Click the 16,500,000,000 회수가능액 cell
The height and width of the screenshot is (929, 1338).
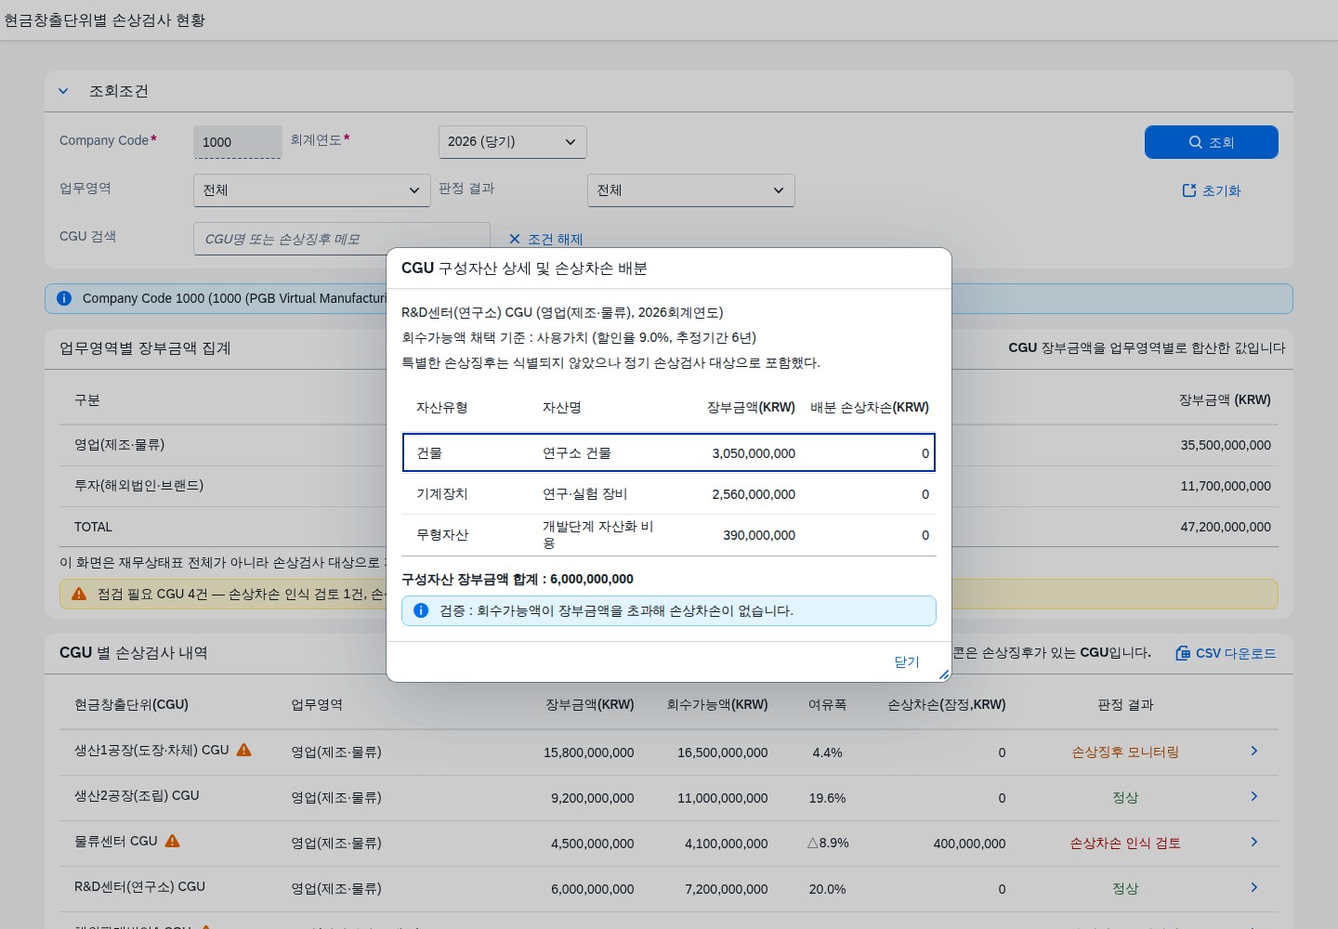pyautogui.click(x=722, y=752)
